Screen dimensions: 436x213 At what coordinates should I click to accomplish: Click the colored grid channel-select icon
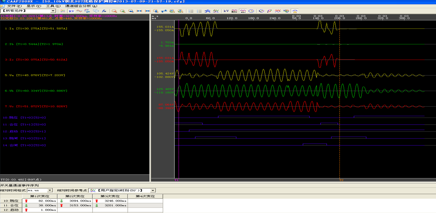coord(63,11)
